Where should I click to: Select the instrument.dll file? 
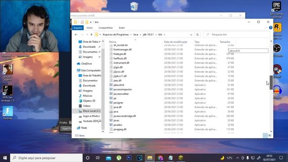tap(121, 63)
